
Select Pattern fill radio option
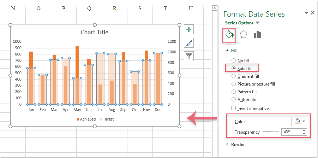[233, 92]
